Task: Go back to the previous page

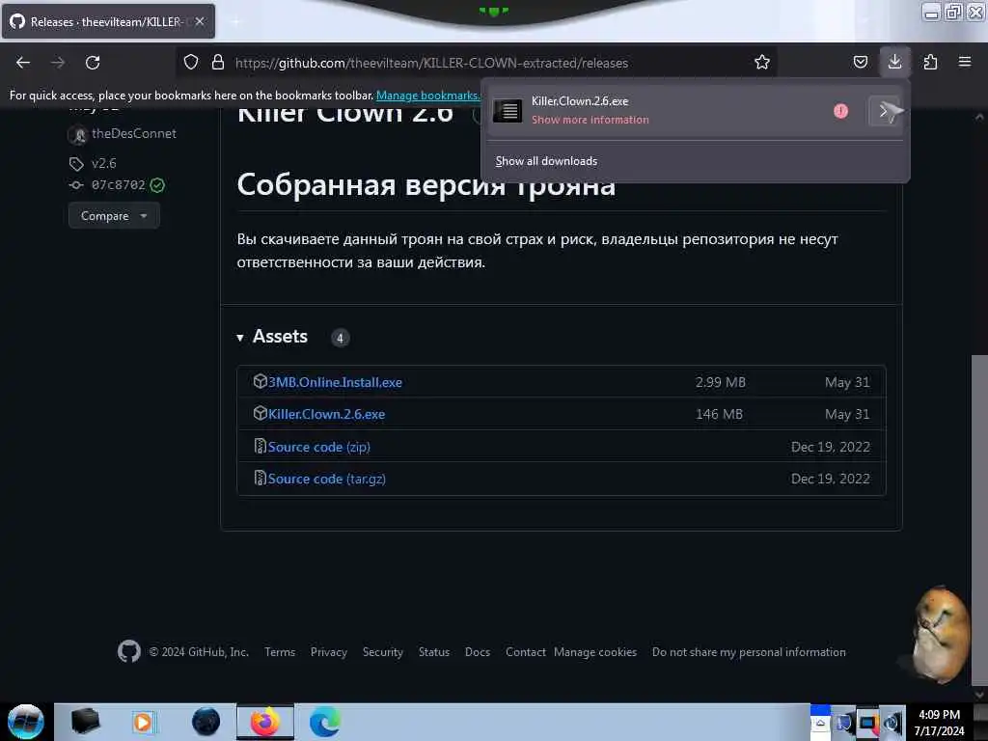Action: tap(23, 63)
